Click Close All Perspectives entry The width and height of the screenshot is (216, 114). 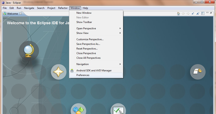(x=96, y=58)
